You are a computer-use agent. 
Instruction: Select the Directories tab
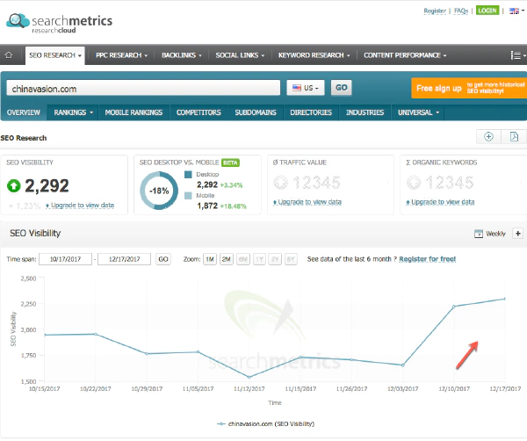click(311, 112)
